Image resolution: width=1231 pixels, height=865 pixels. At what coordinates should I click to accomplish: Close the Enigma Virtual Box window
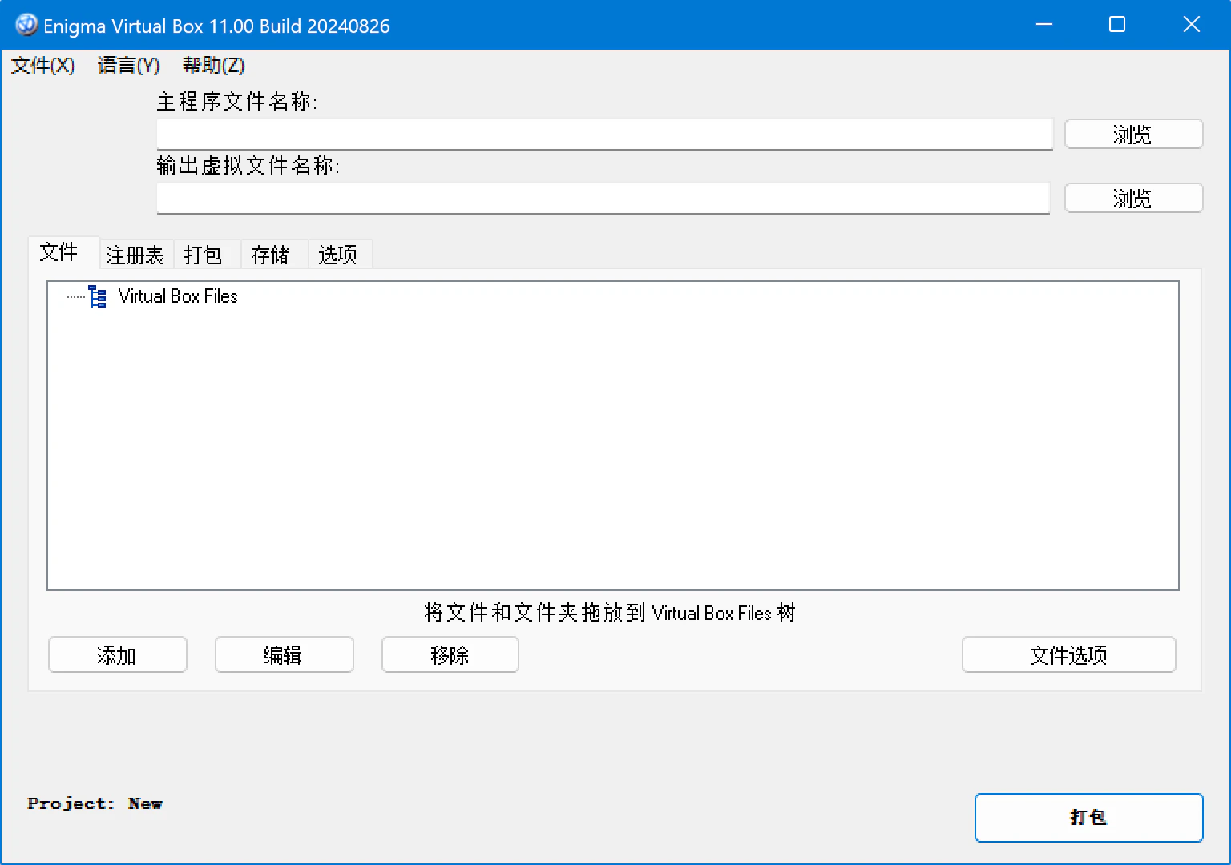tap(1192, 25)
